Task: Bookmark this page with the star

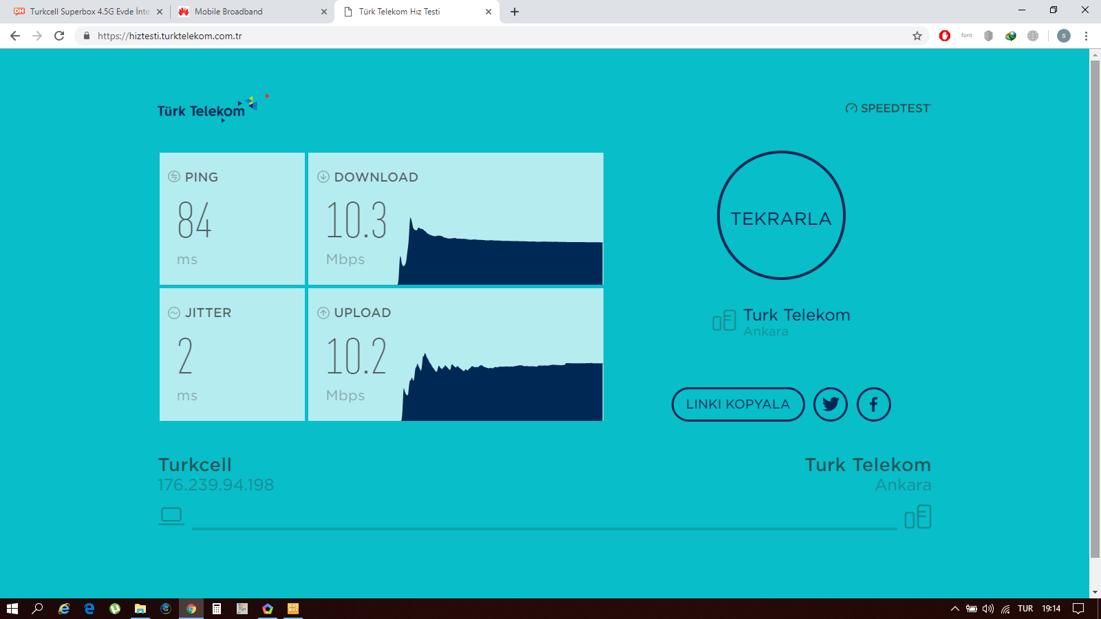Action: (917, 36)
